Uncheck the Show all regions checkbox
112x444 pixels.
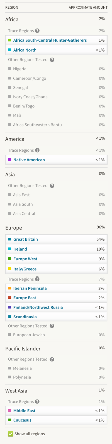click(x=11, y=434)
